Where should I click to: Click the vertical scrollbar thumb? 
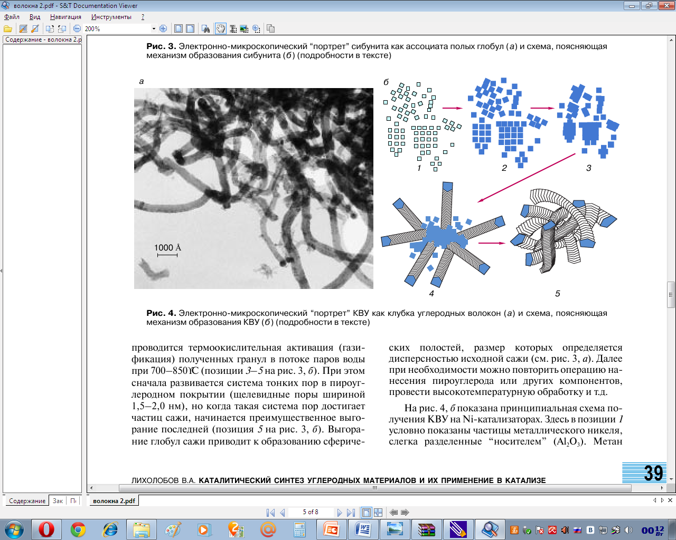click(x=671, y=295)
